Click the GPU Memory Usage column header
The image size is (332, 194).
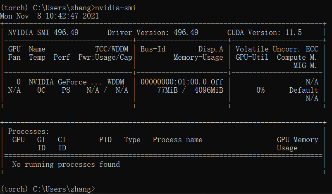tap(298, 144)
